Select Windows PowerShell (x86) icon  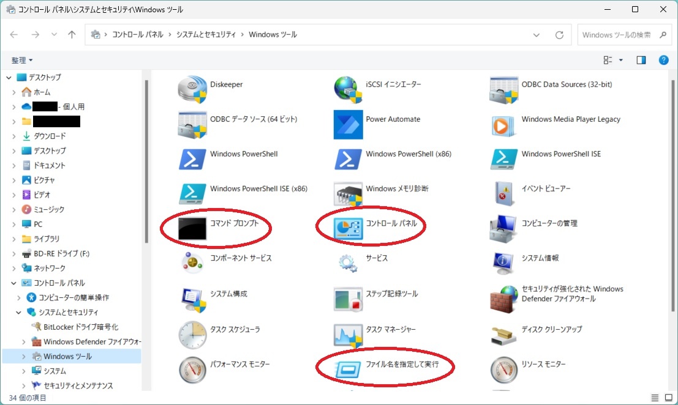tap(348, 159)
